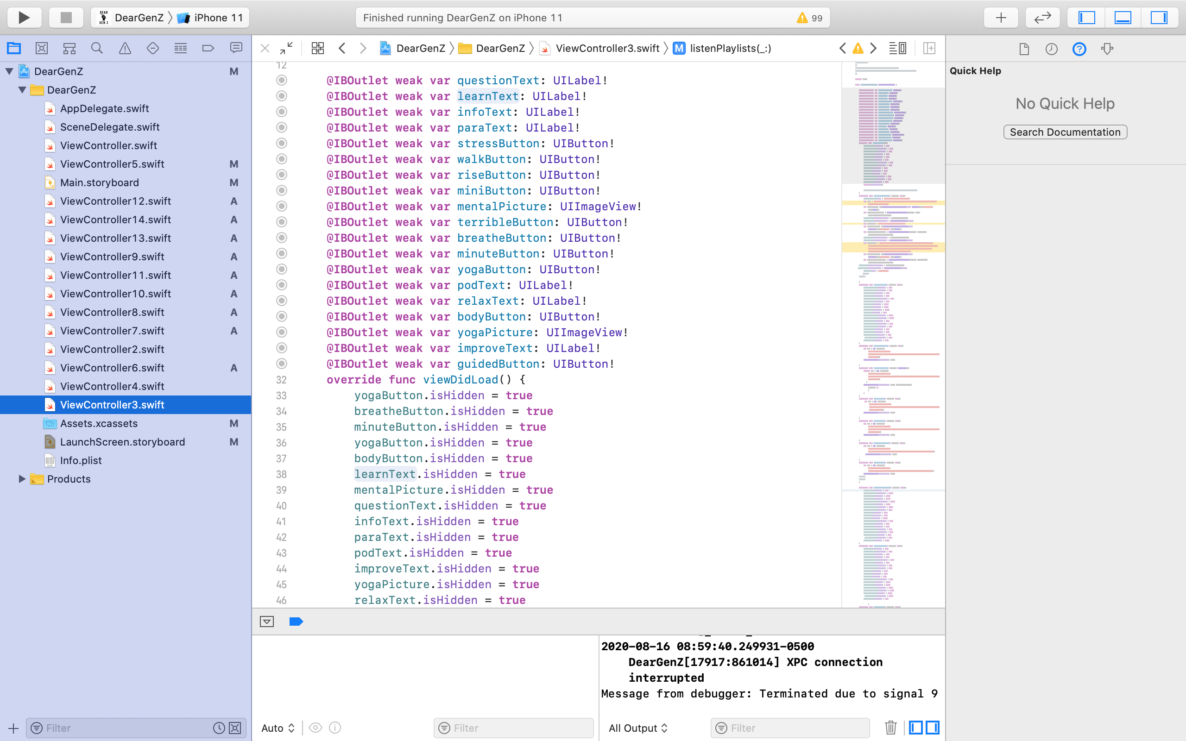Open the History inspector clock icon
Viewport: 1186px width, 741px height.
click(1051, 49)
